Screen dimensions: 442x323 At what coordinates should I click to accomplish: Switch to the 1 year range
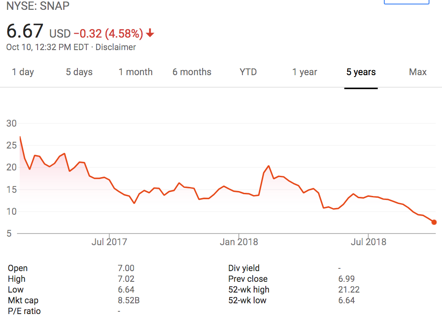click(305, 72)
